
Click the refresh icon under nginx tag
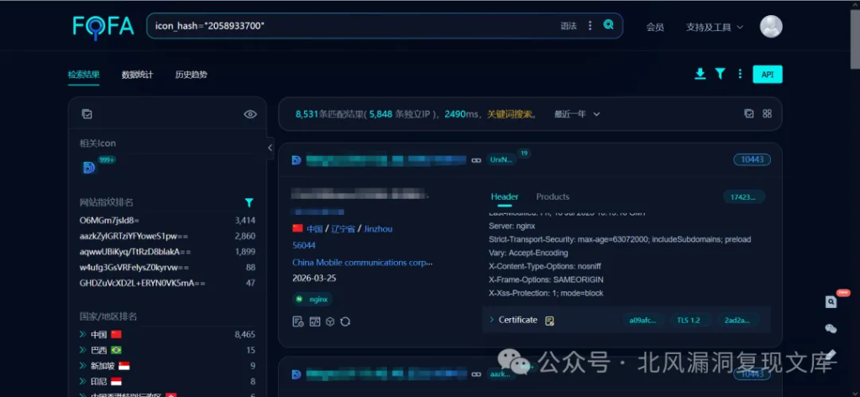[344, 321]
